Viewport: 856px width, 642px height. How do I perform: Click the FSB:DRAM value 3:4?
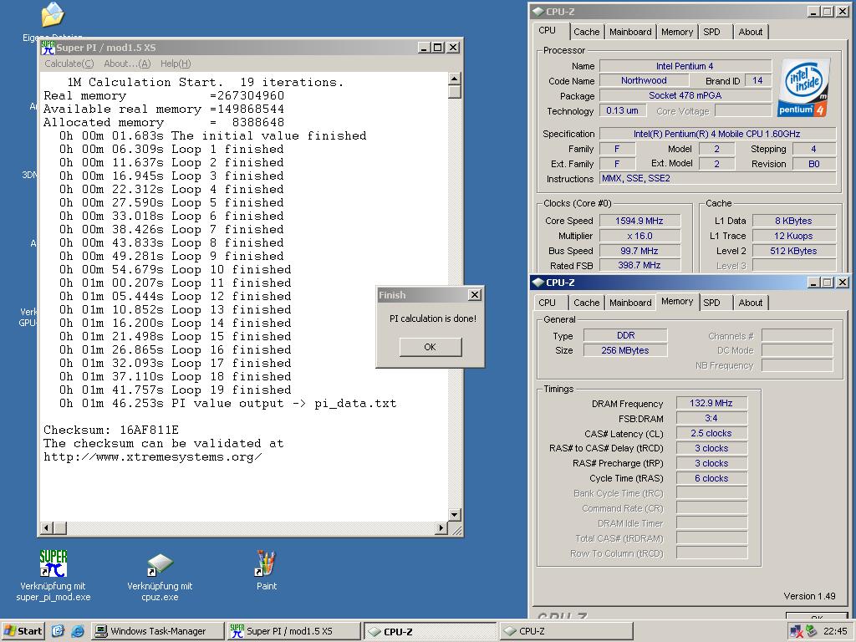pos(711,418)
